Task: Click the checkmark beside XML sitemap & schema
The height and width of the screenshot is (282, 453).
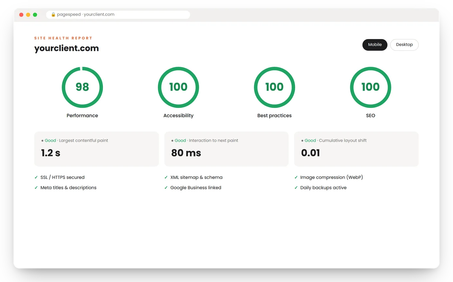Action: pyautogui.click(x=166, y=177)
